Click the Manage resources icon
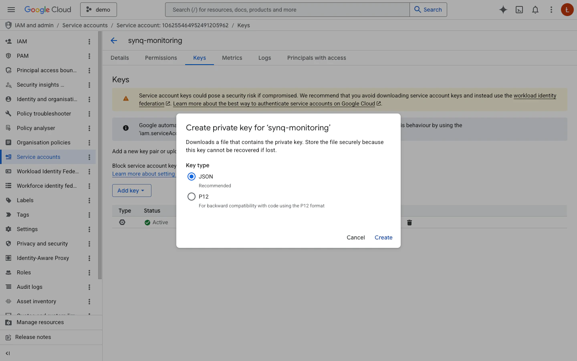This screenshot has width=577, height=361. [8, 322]
